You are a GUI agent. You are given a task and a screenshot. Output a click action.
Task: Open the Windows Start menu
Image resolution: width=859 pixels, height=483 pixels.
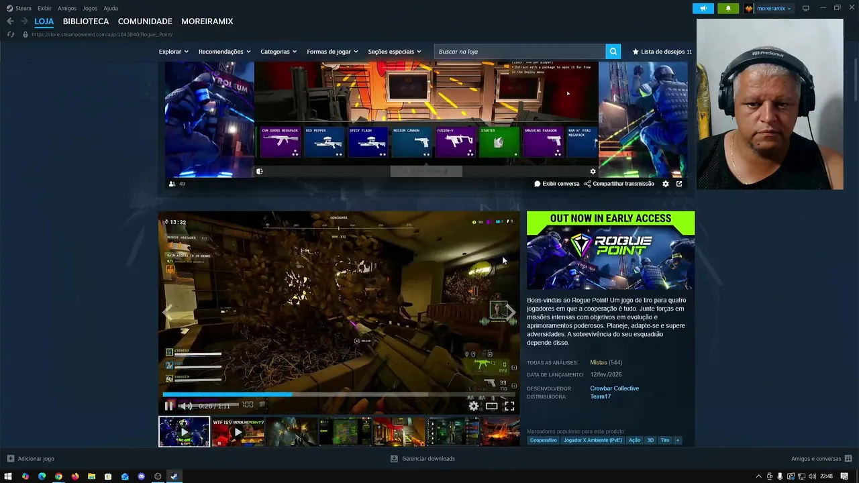8,476
